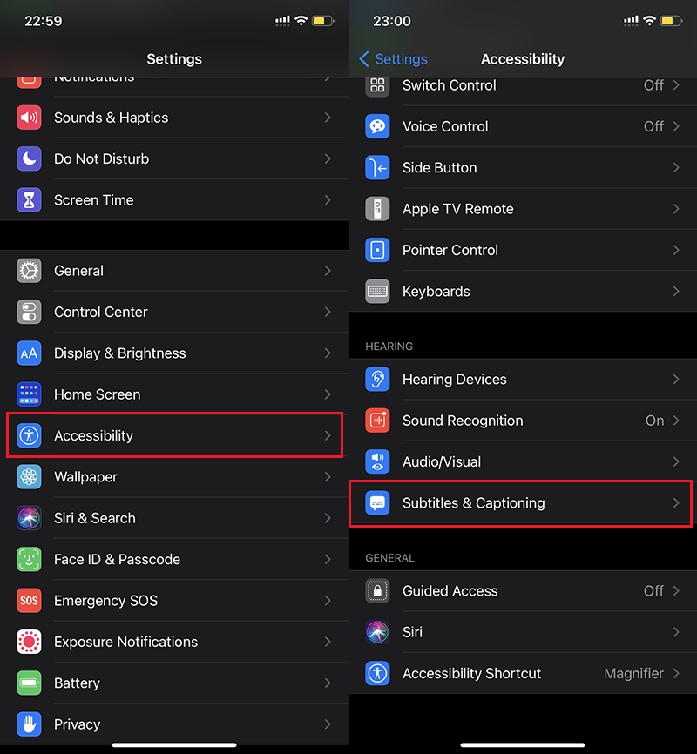
Task: Tap the Pointer Control icon
Action: [x=377, y=250]
